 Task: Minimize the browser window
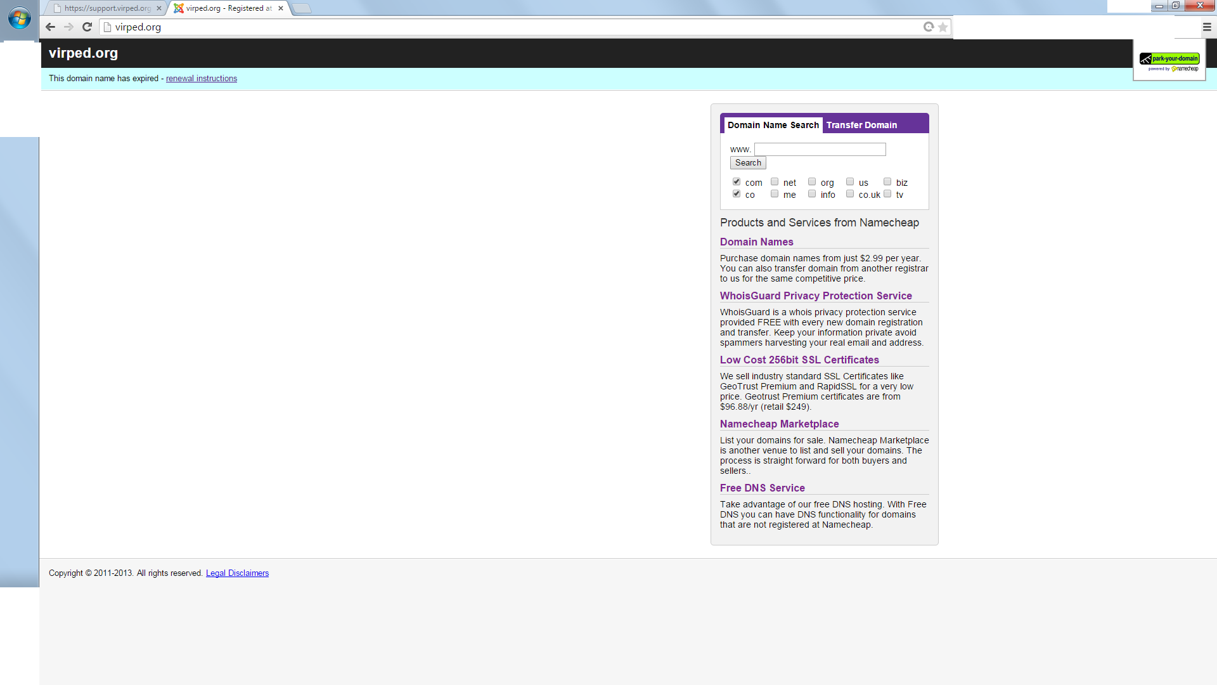(1159, 6)
